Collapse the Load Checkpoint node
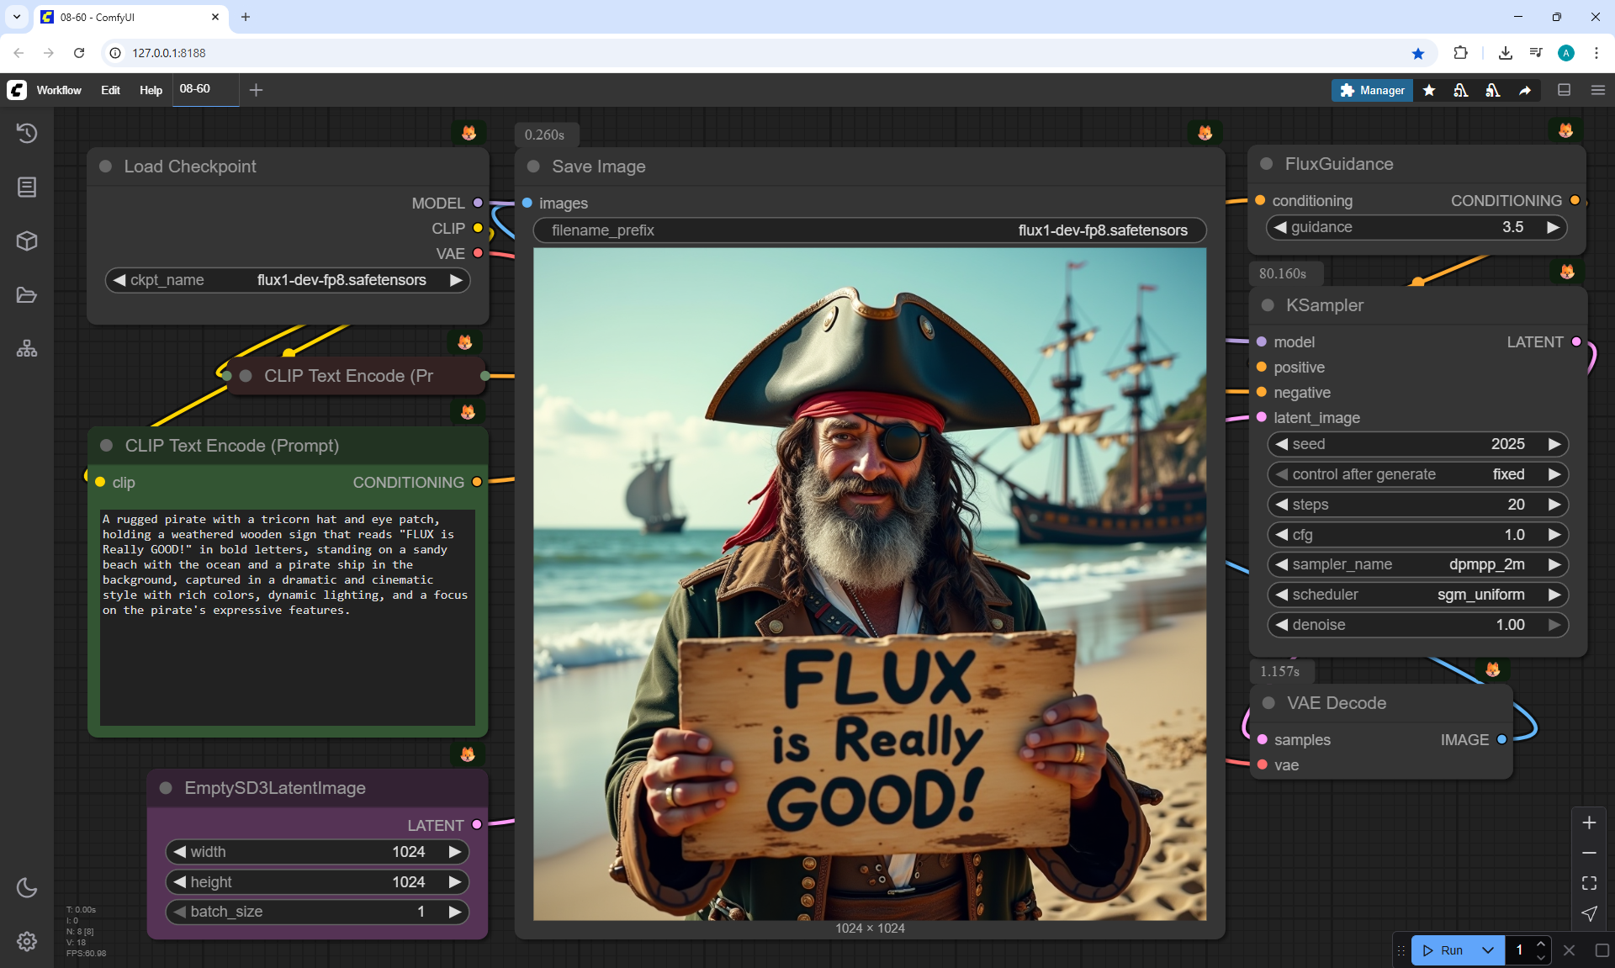Viewport: 1615px width, 968px height. coord(106,167)
